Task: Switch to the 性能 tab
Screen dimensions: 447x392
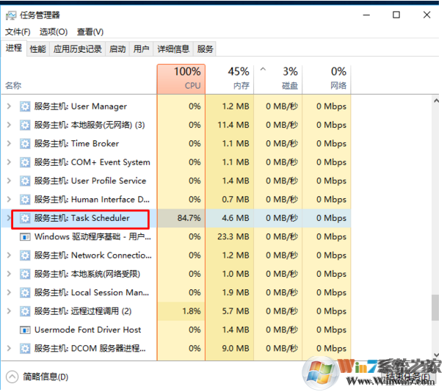Action: 37,49
